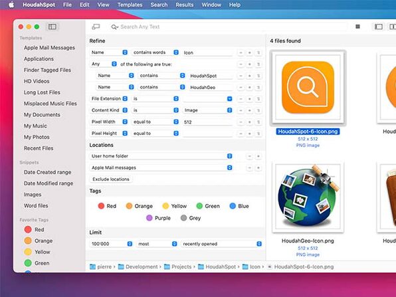Image resolution: width=396 pixels, height=297 pixels.
Task: Toggle the Purple tag in Tags section
Action: (158, 218)
